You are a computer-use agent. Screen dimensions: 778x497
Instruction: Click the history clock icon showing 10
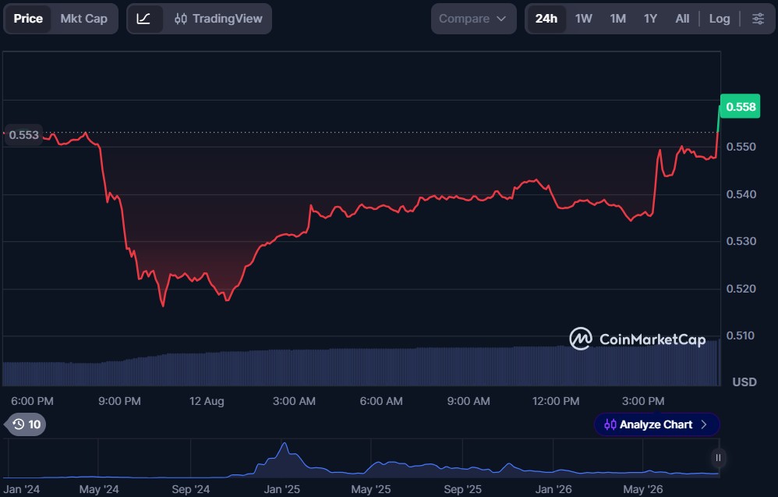click(26, 424)
